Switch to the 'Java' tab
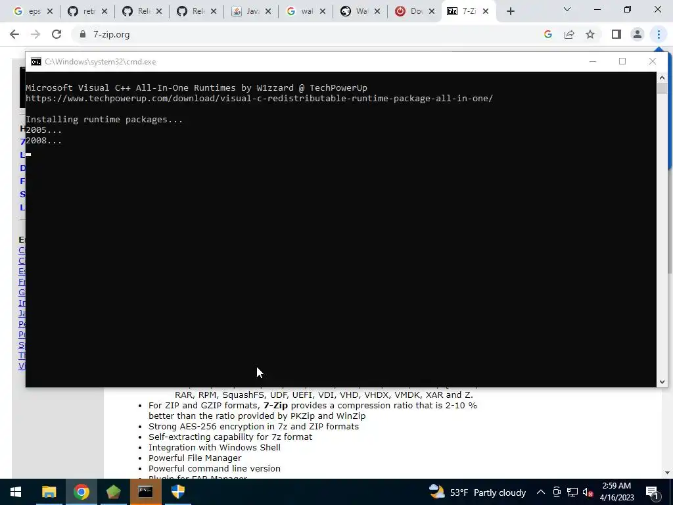Screen dimensions: 673x505 coord(246,12)
